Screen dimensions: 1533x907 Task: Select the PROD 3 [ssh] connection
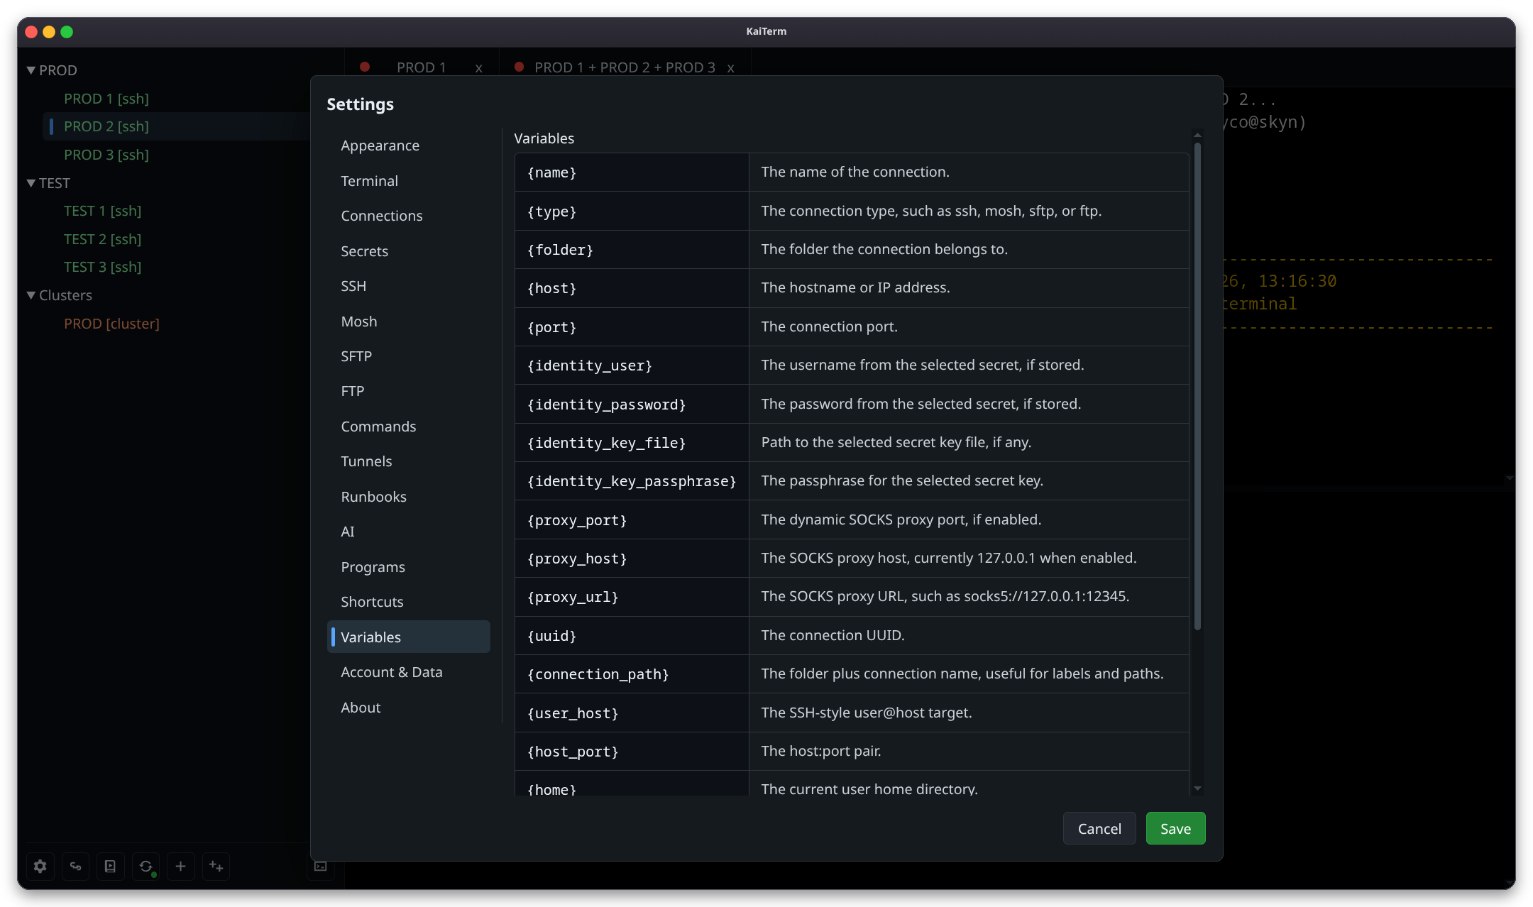[x=106, y=155]
